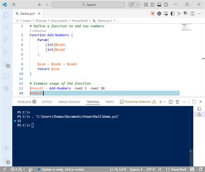The height and width of the screenshot is (172, 205).
Task: Switch to the TERMINAL panel tab
Action: (93, 102)
